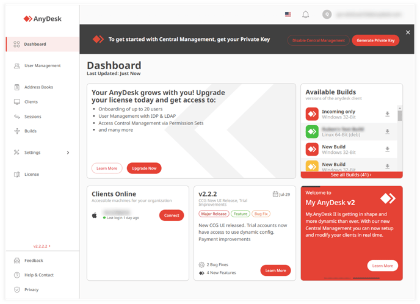Viewport: 420px width, 304px height.
Task: Open the Sessions page
Action: 33,117
